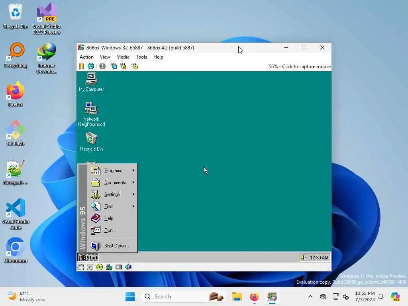The image size is (408, 306).
Task: Click the speaker volume icon in Windows 95 tray
Action: coord(303,257)
